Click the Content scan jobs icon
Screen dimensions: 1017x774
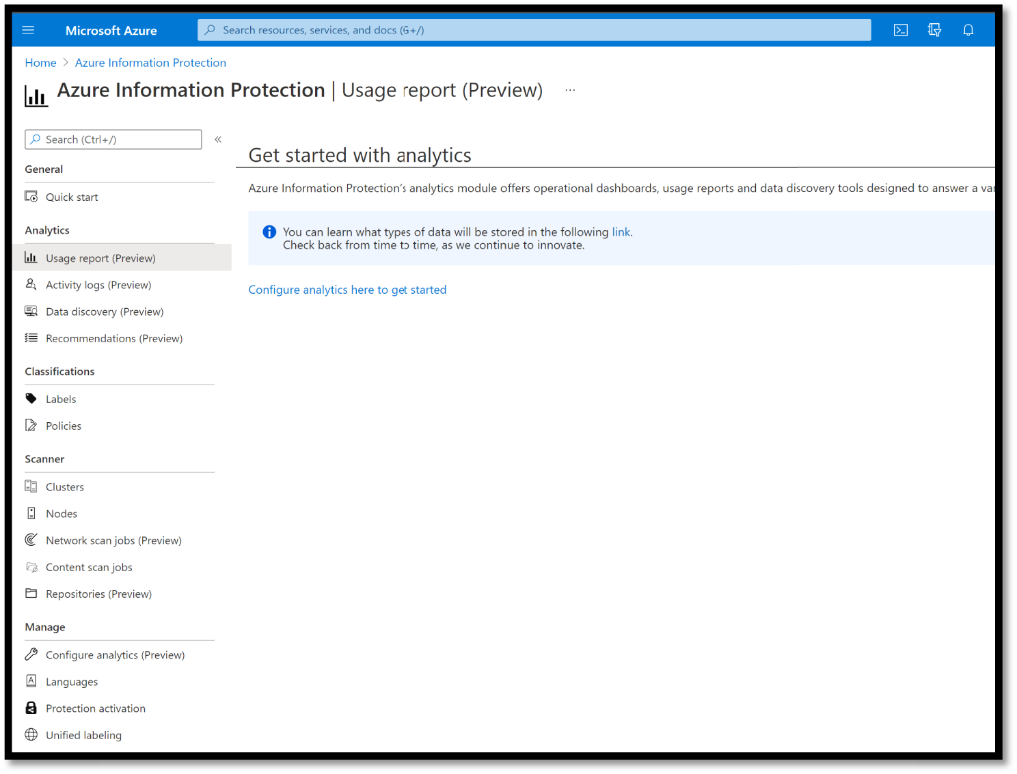click(31, 567)
